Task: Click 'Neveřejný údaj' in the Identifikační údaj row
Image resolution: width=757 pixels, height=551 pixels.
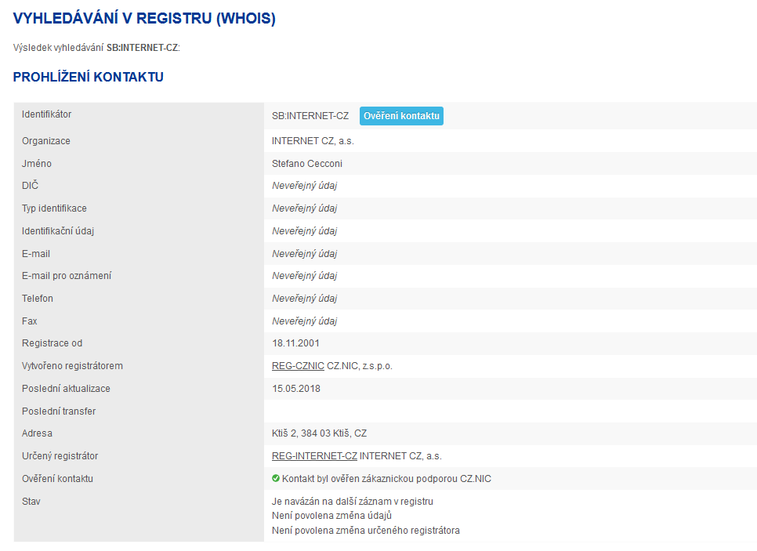Action: (x=304, y=231)
